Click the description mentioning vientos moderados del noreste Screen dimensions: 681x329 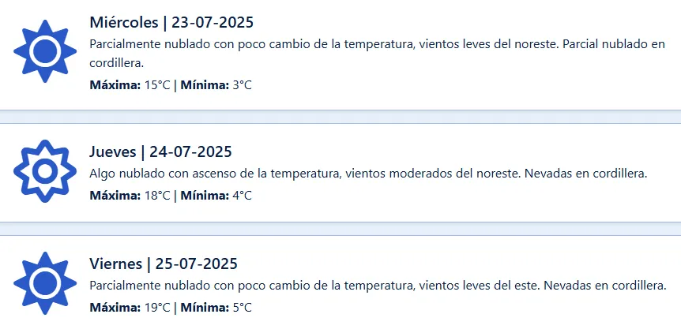click(x=368, y=173)
